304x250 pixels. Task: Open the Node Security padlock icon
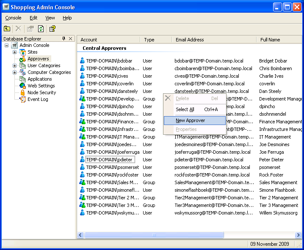(22, 92)
